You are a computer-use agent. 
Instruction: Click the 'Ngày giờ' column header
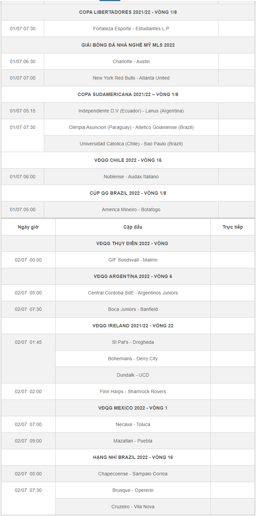coord(28,227)
